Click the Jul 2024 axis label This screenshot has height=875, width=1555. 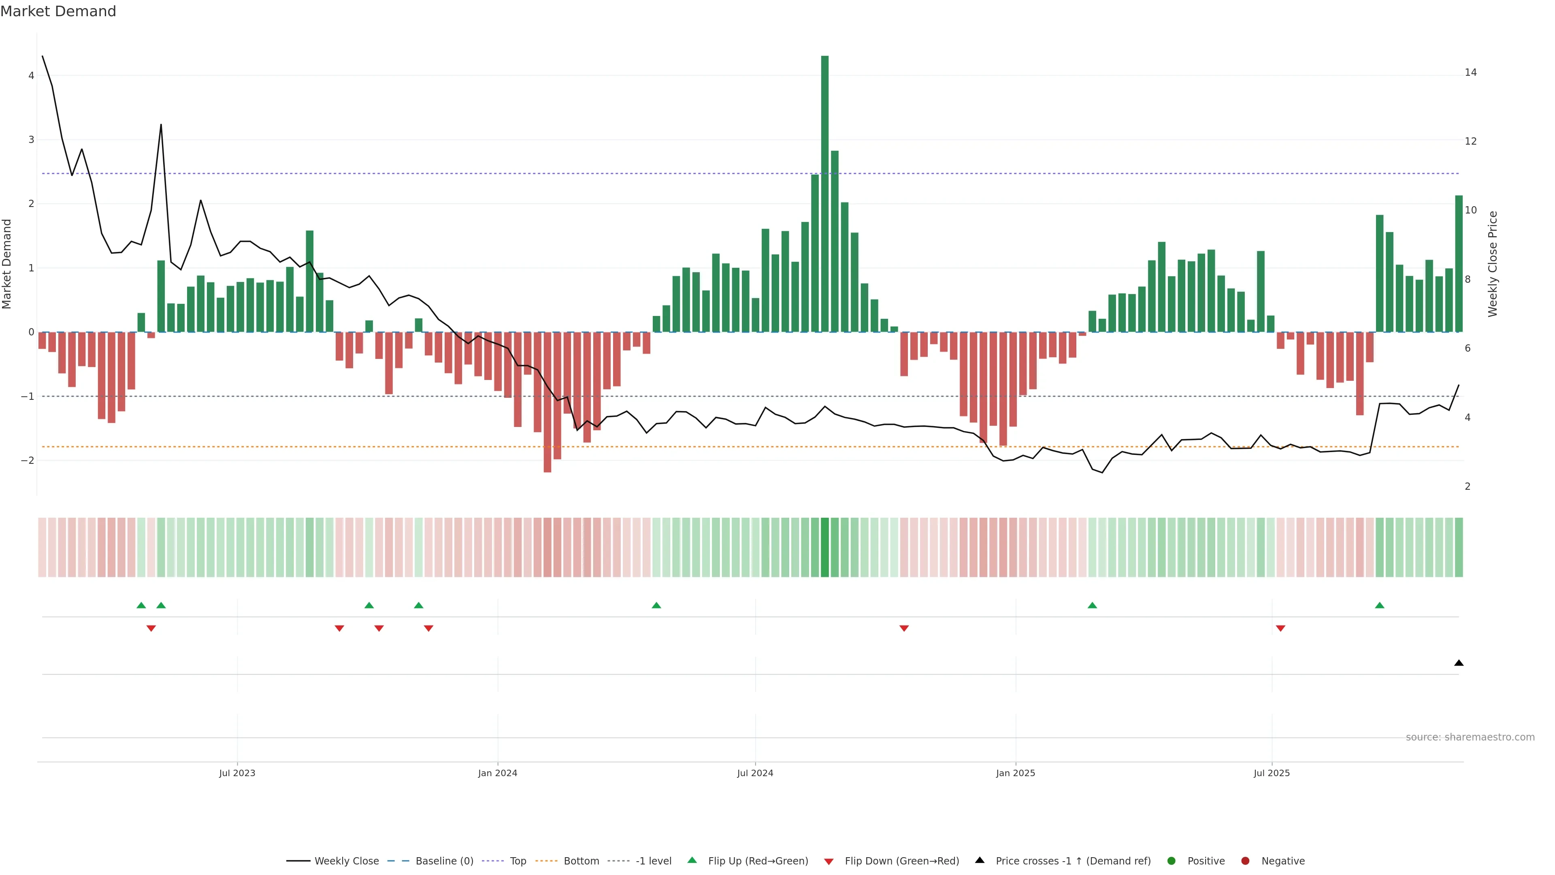(x=754, y=773)
